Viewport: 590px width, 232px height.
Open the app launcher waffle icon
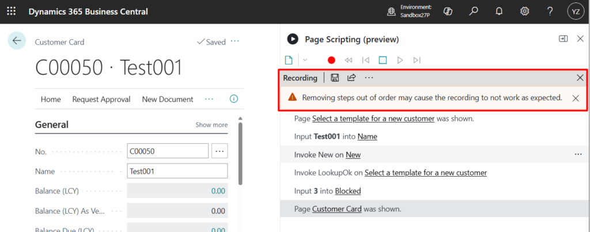[12, 12]
